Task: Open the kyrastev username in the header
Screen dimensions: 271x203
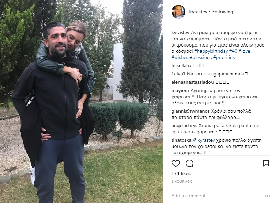Action: pyautogui.click(x=198, y=12)
